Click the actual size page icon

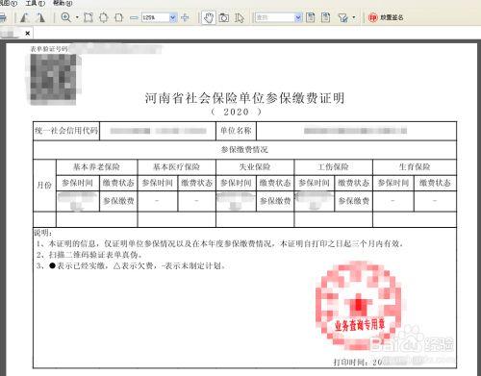point(89,17)
